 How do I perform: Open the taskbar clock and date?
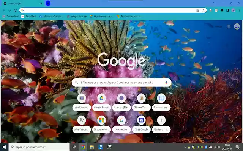[x=227, y=147]
